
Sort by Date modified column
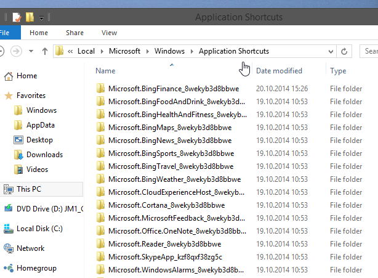[x=279, y=71]
